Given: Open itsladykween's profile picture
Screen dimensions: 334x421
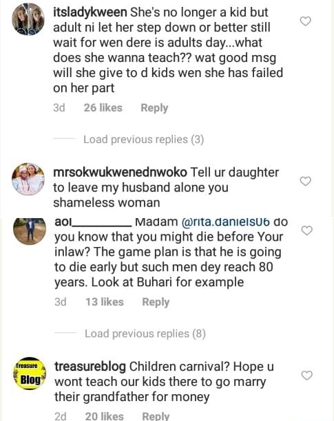Looking at the screenshot, I should tap(28, 19).
